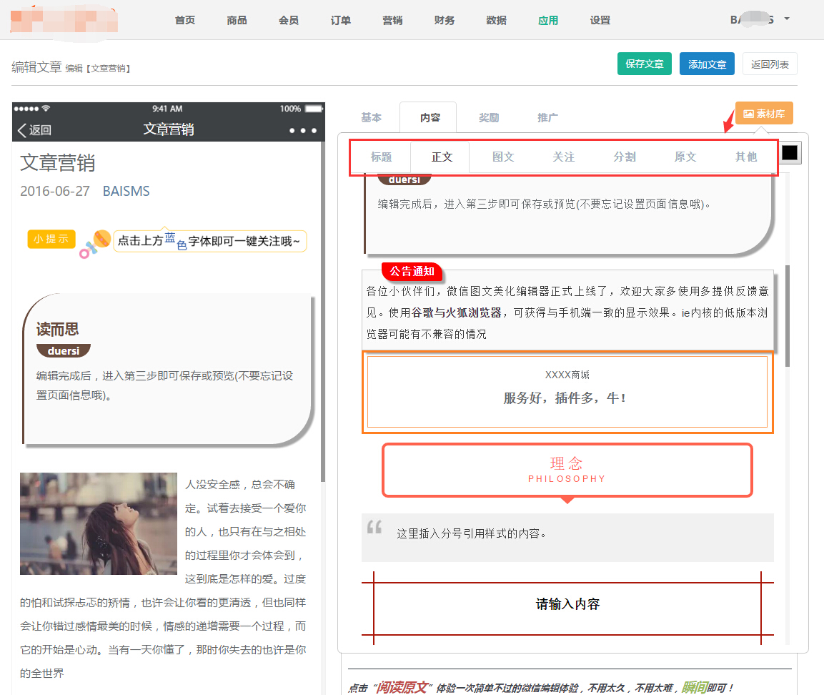
Task: Save the article with 保存文章
Action: pyautogui.click(x=644, y=64)
